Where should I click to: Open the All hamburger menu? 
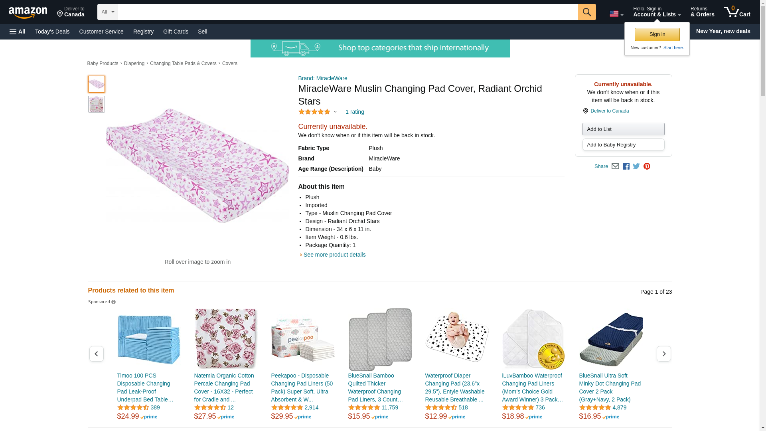[x=18, y=32]
